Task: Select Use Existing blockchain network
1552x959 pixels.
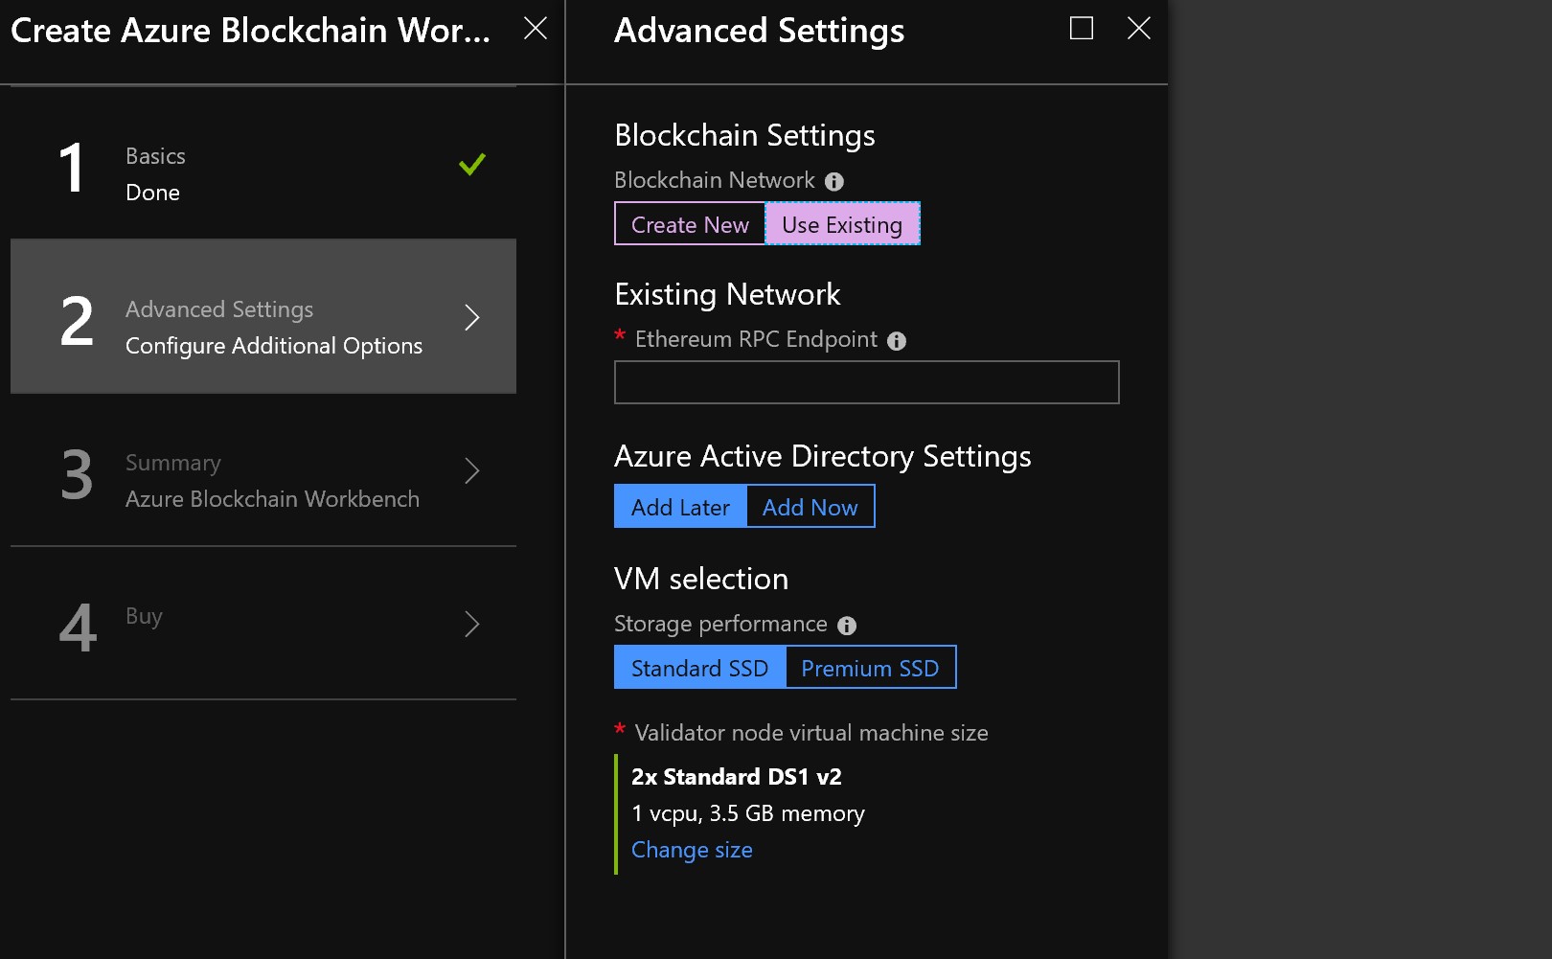Action: click(842, 224)
